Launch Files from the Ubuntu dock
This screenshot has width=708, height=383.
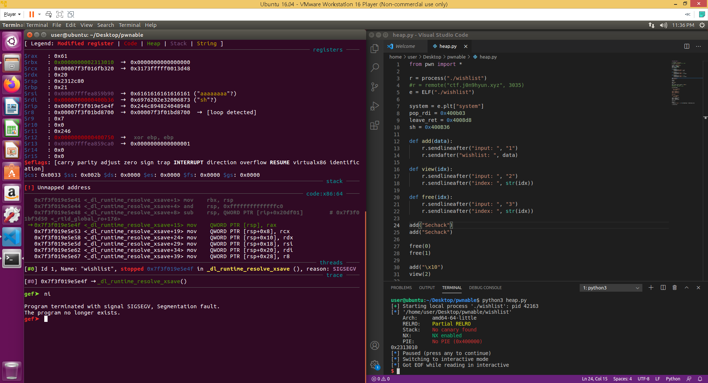(12, 63)
